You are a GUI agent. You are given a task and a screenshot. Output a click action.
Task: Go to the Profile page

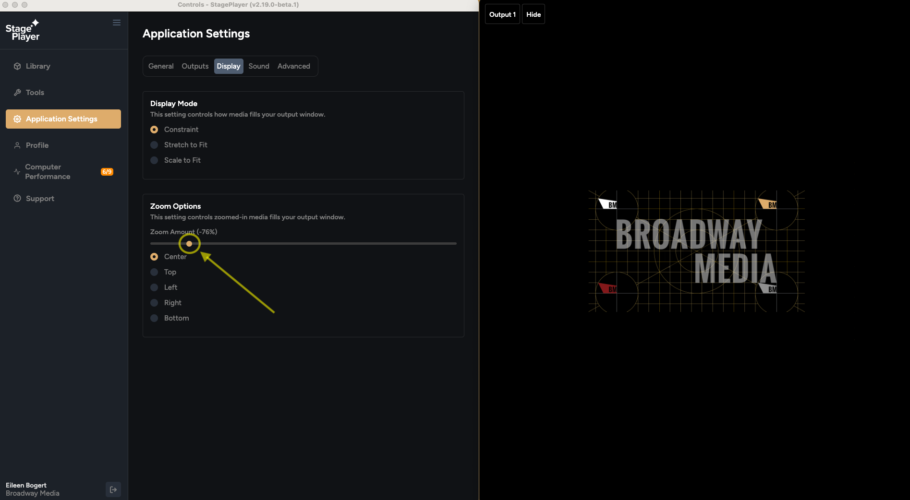(x=63, y=145)
